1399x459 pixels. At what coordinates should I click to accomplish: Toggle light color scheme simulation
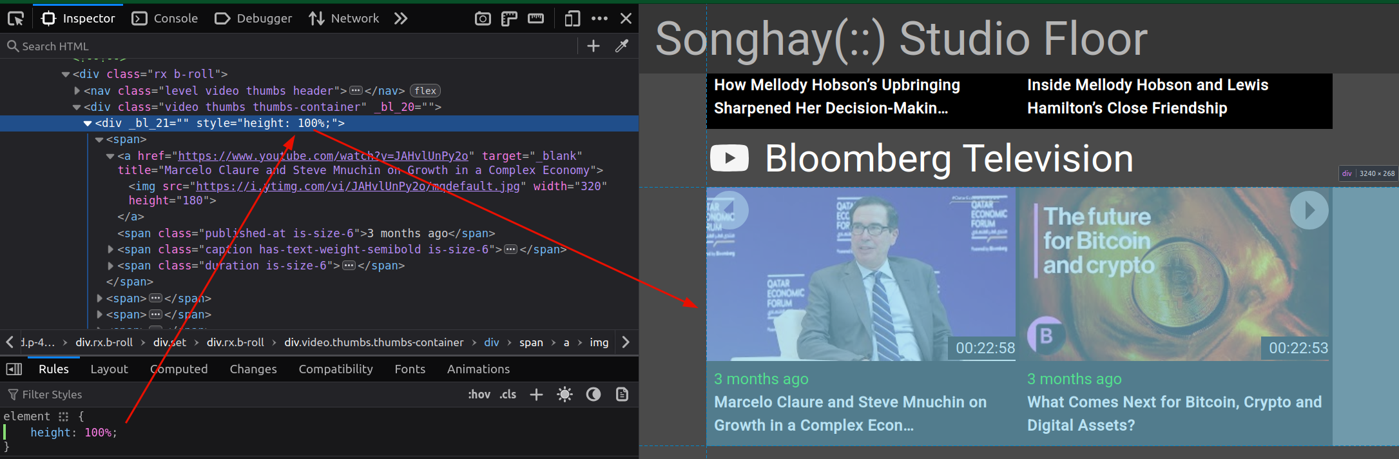tap(564, 395)
